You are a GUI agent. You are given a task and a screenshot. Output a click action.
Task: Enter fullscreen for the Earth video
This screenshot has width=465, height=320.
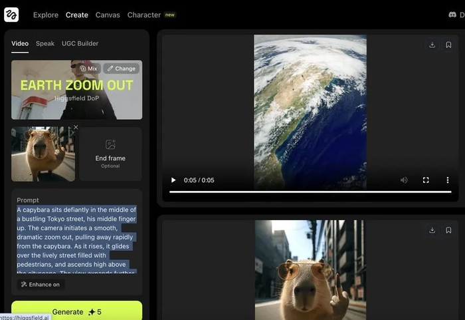(426, 180)
